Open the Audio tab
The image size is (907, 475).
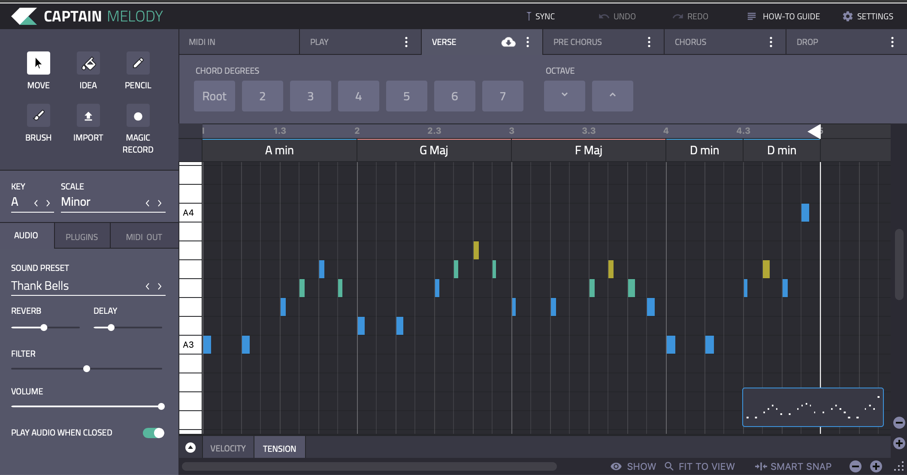pyautogui.click(x=26, y=235)
